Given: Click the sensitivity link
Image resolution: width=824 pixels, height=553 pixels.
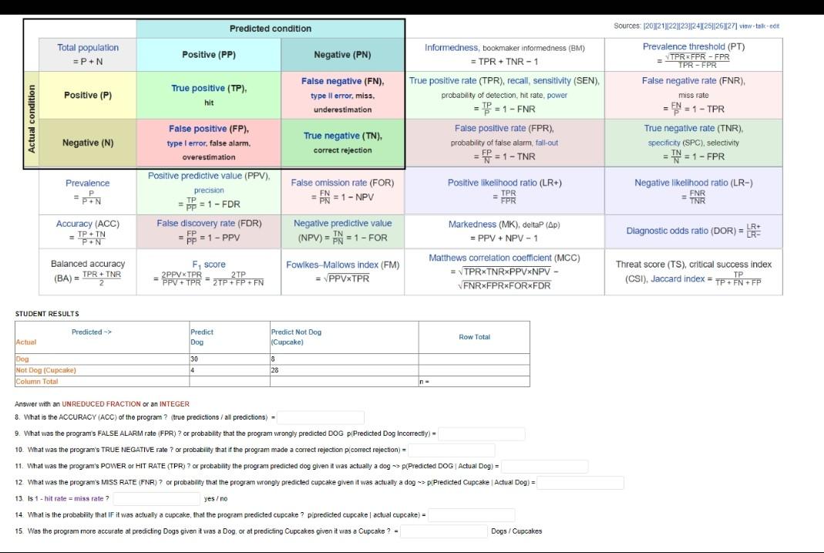Looking at the screenshot, I should click(x=552, y=80).
